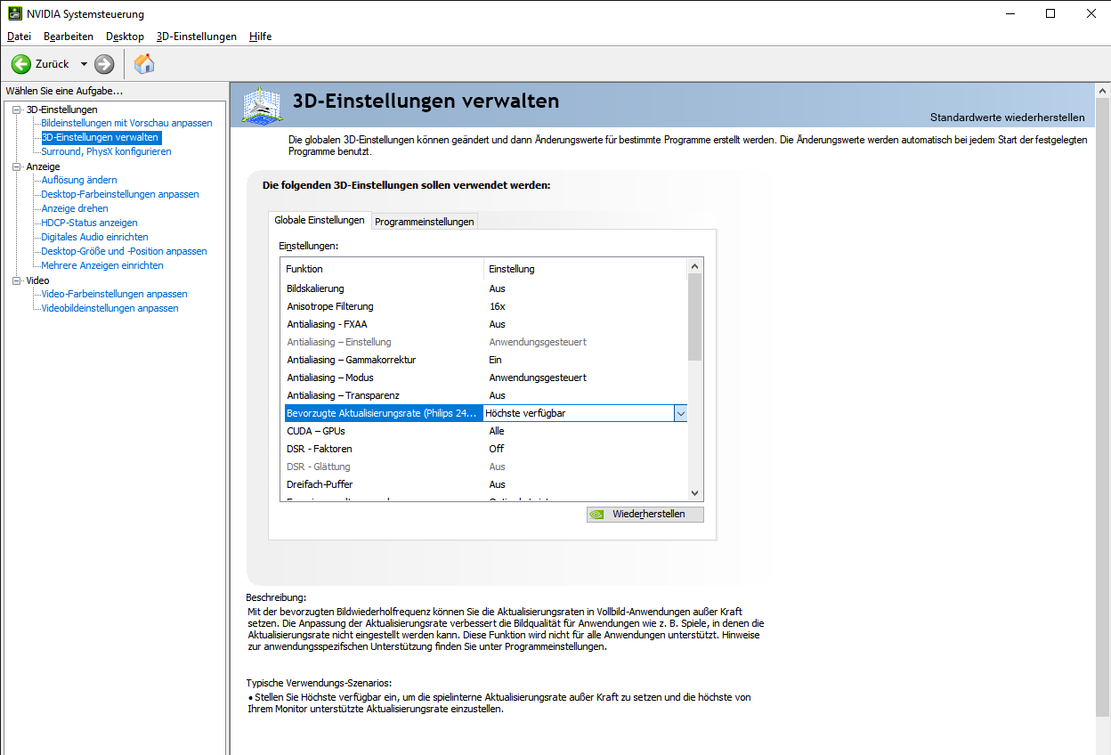Select the greyed DSR - Glättung row

click(x=486, y=467)
